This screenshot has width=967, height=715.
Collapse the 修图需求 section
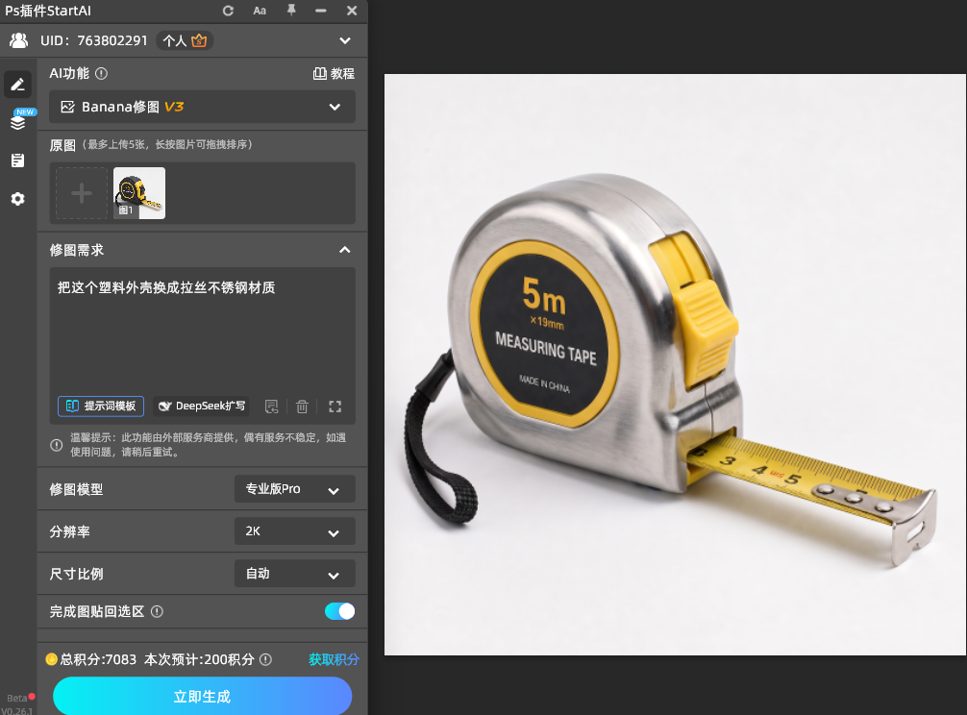tap(345, 250)
